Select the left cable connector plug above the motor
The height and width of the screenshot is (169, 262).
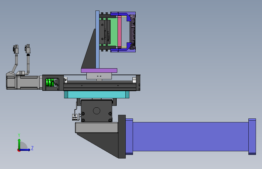pos(16,49)
